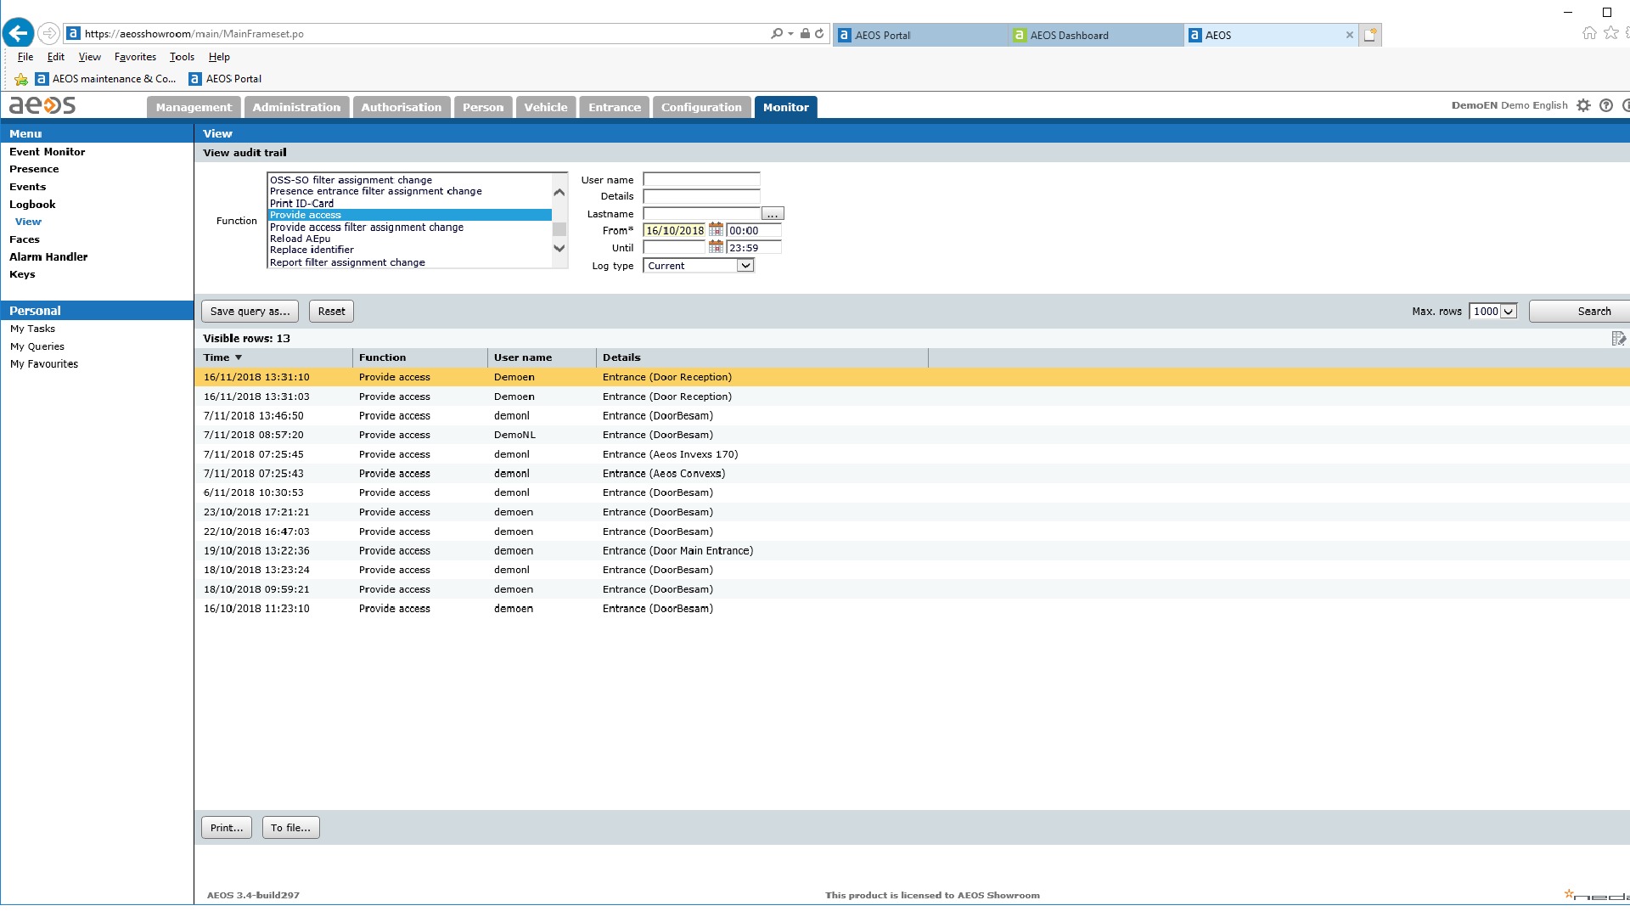Click the table column settings icon
Image resolution: width=1630 pixels, height=917 pixels.
click(x=1618, y=339)
